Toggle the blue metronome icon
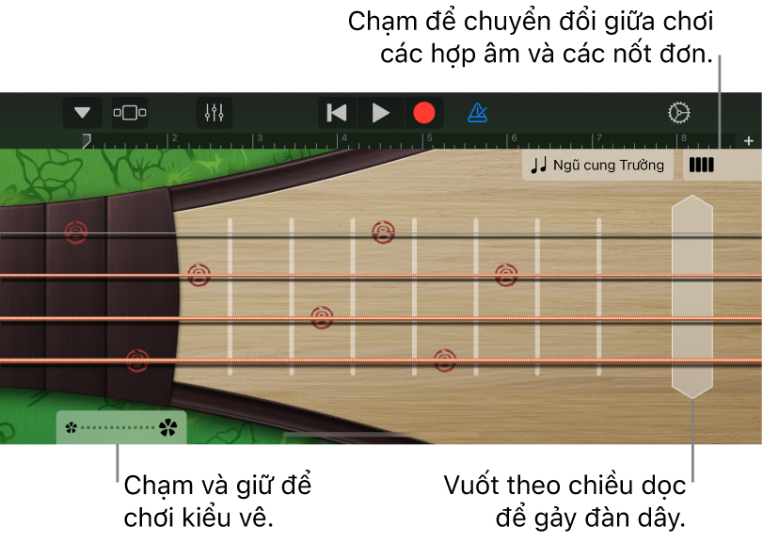763x543 pixels. (x=477, y=113)
